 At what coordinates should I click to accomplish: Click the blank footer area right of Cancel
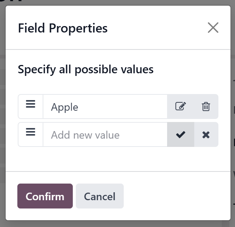point(177,196)
